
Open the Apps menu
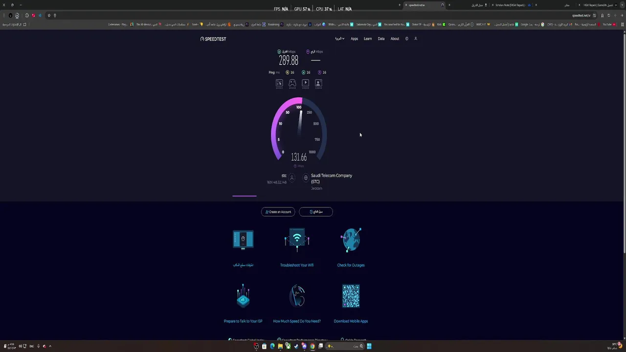click(x=354, y=39)
